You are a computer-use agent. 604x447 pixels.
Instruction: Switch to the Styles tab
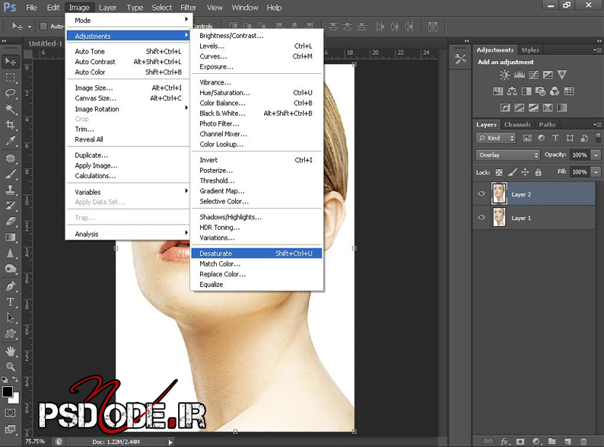pyautogui.click(x=530, y=49)
